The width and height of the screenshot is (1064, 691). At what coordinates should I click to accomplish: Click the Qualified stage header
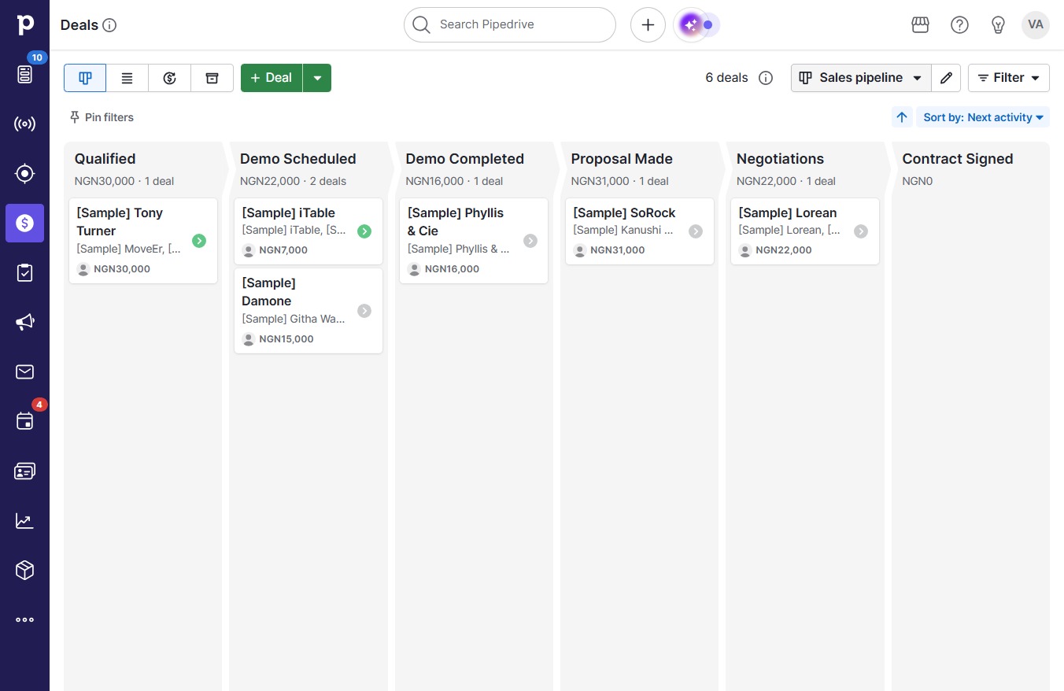(x=105, y=159)
